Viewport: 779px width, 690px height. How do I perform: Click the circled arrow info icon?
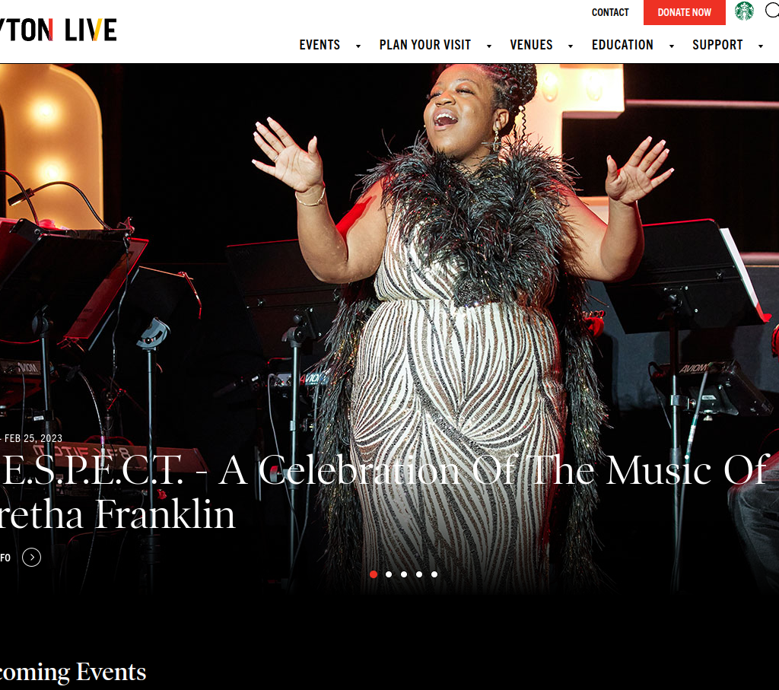(x=32, y=558)
